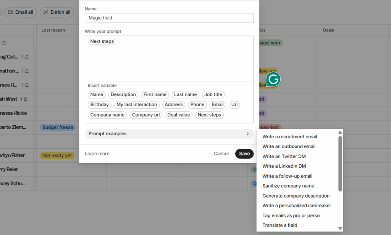
Task: Click the magic wand icon in Enrich all
Action: (45, 12)
